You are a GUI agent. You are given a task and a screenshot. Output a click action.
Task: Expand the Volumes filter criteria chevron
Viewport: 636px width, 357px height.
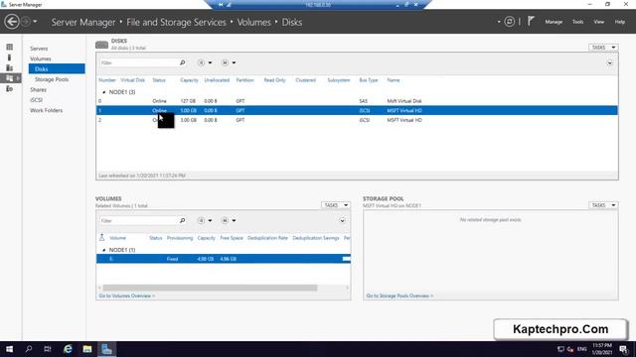(342, 221)
